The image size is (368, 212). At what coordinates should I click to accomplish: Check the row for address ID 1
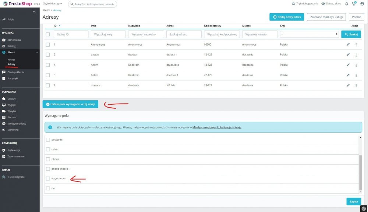[x=48, y=44]
